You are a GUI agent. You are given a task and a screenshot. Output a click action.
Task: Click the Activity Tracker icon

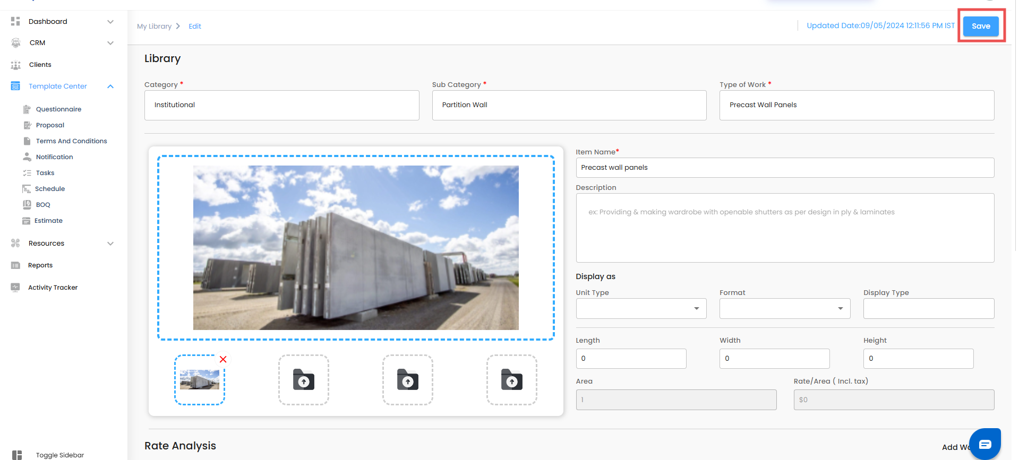pyautogui.click(x=15, y=287)
